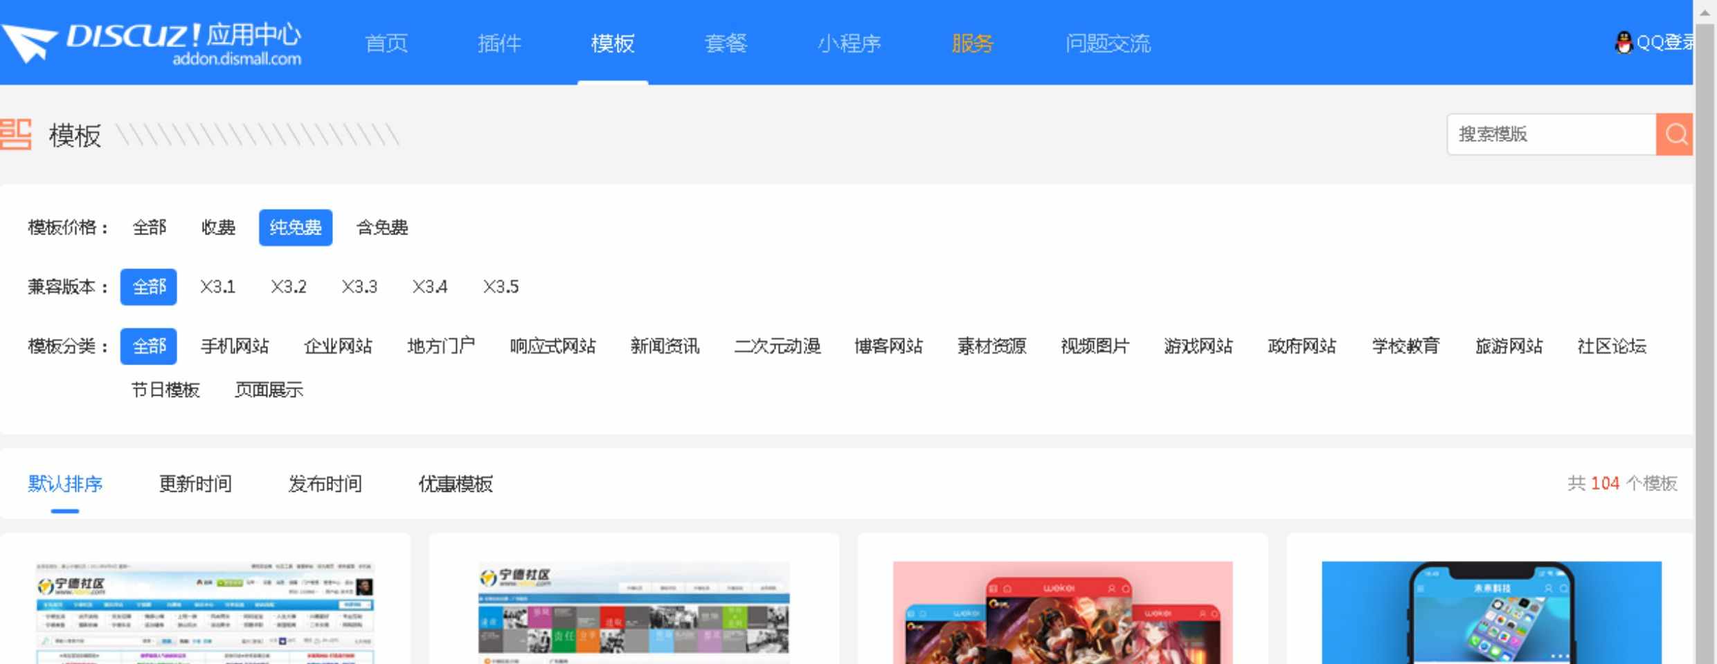
Task: Switch to the 优惠模板 tab
Action: (456, 484)
